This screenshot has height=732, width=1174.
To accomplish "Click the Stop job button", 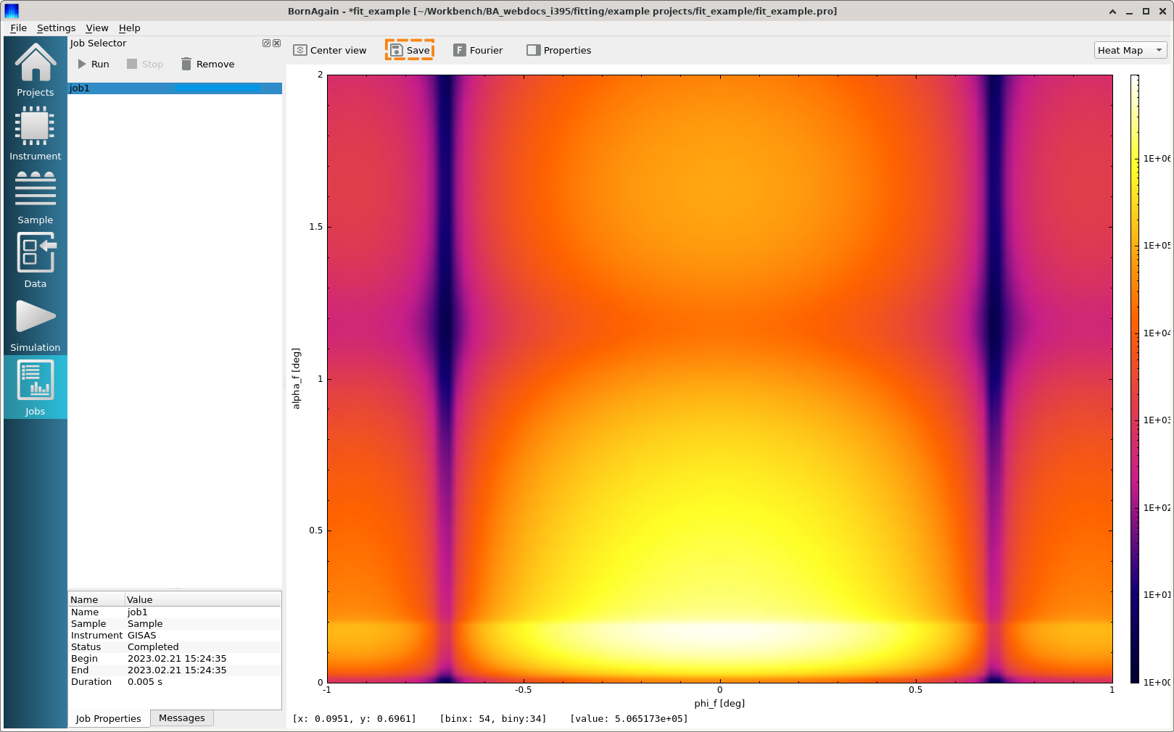I will (x=145, y=64).
